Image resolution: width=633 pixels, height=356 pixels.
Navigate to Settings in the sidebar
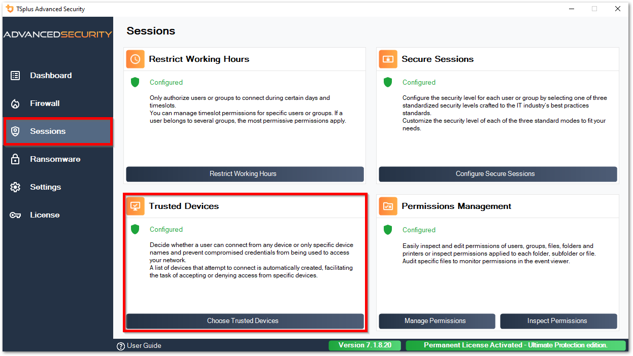[x=45, y=187]
